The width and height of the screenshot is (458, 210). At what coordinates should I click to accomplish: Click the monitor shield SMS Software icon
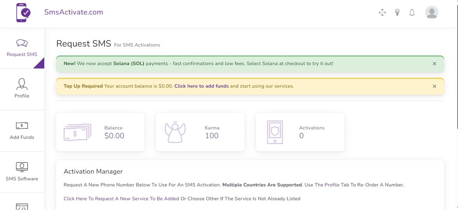pyautogui.click(x=22, y=167)
